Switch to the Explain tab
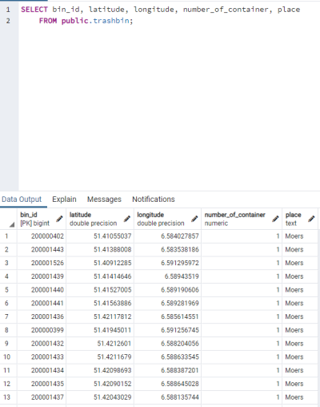Screen dimensions: 320x407 pyautogui.click(x=64, y=199)
